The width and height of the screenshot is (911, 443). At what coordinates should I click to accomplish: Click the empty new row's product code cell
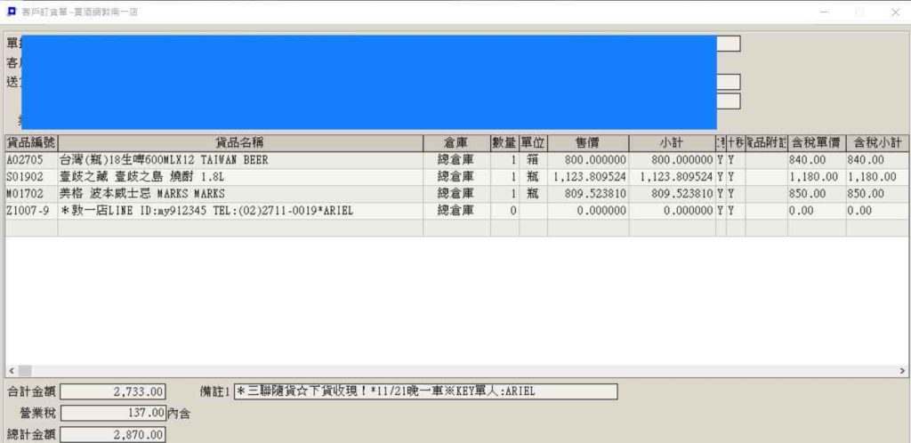pyautogui.click(x=31, y=228)
